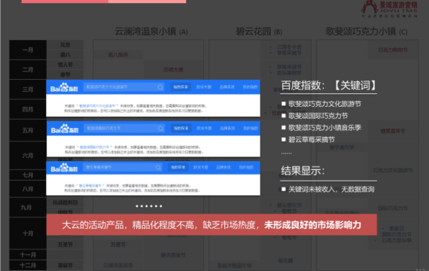Click the bullet text 碧云草莓采摘节 in the keyword list
This screenshot has height=271, width=429.
click(312, 139)
